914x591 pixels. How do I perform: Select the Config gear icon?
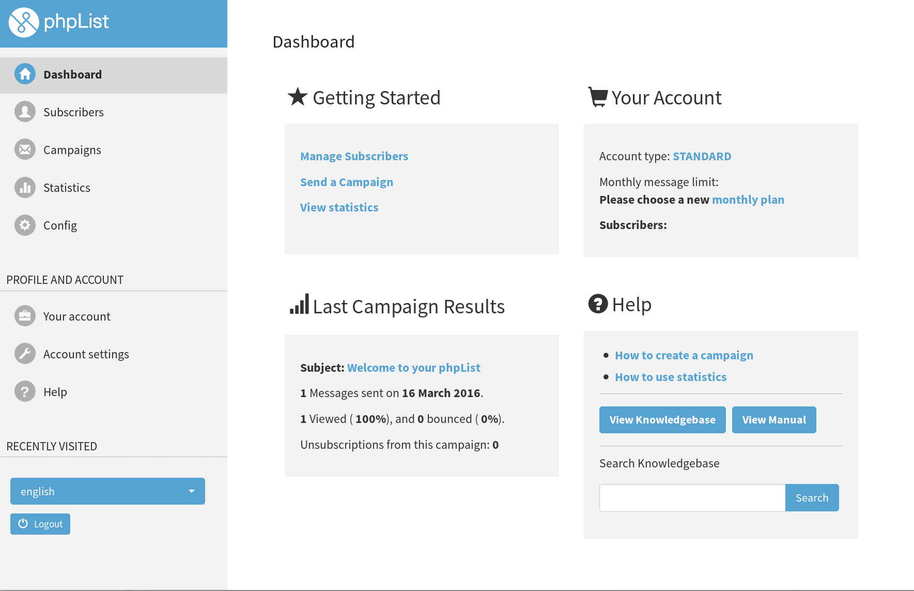pyautogui.click(x=24, y=225)
